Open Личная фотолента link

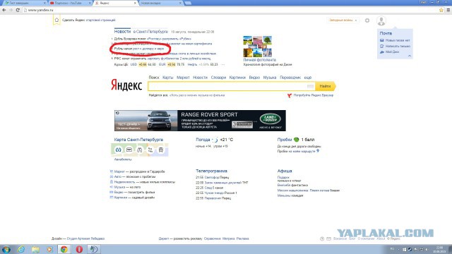point(259,60)
